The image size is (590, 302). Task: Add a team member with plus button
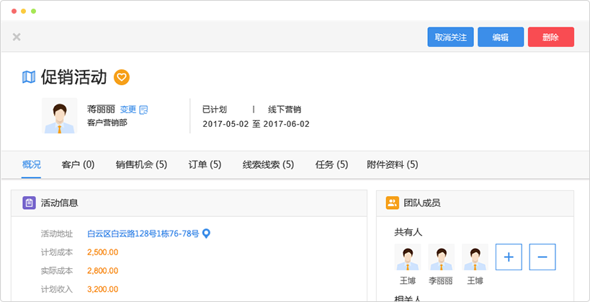click(x=509, y=257)
